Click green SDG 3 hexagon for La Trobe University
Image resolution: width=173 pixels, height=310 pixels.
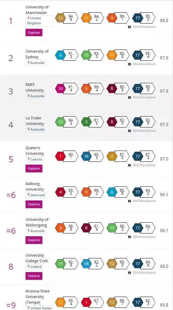pyautogui.click(x=86, y=122)
